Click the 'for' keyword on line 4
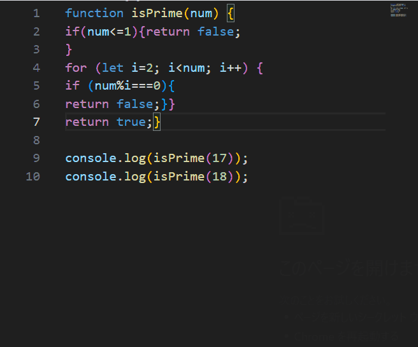 76,67
